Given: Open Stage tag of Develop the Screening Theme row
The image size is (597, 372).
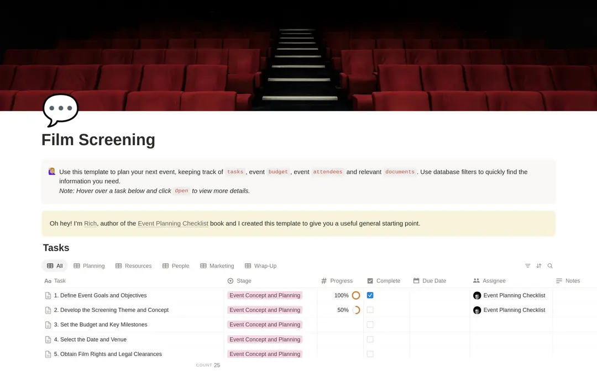Looking at the screenshot, I should coord(265,310).
